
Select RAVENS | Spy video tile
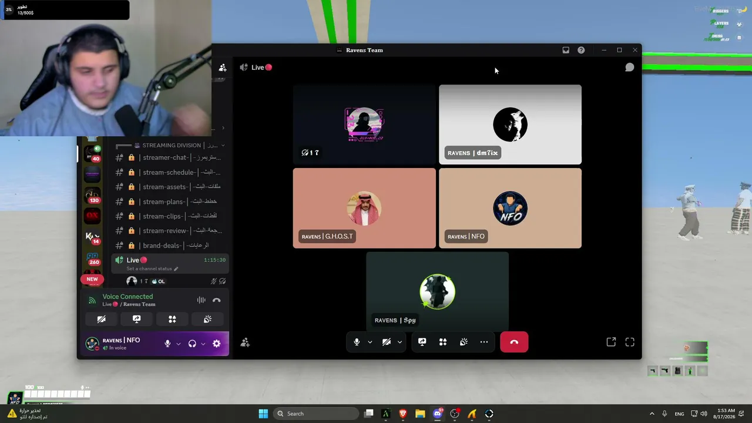point(437,292)
